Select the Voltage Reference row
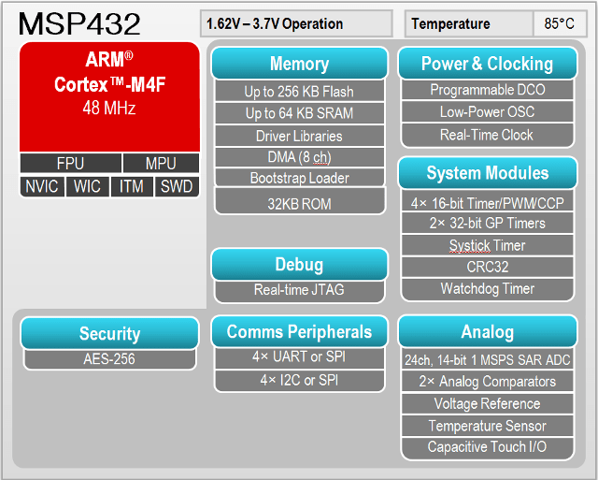598x480 pixels. (488, 403)
